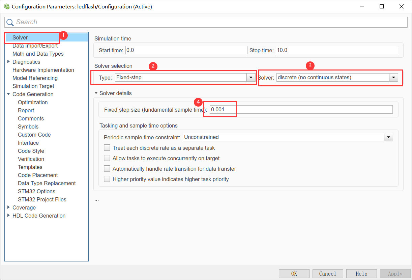The image size is (412, 280).
Task: Select Solver in the category tree
Action: (20, 37)
